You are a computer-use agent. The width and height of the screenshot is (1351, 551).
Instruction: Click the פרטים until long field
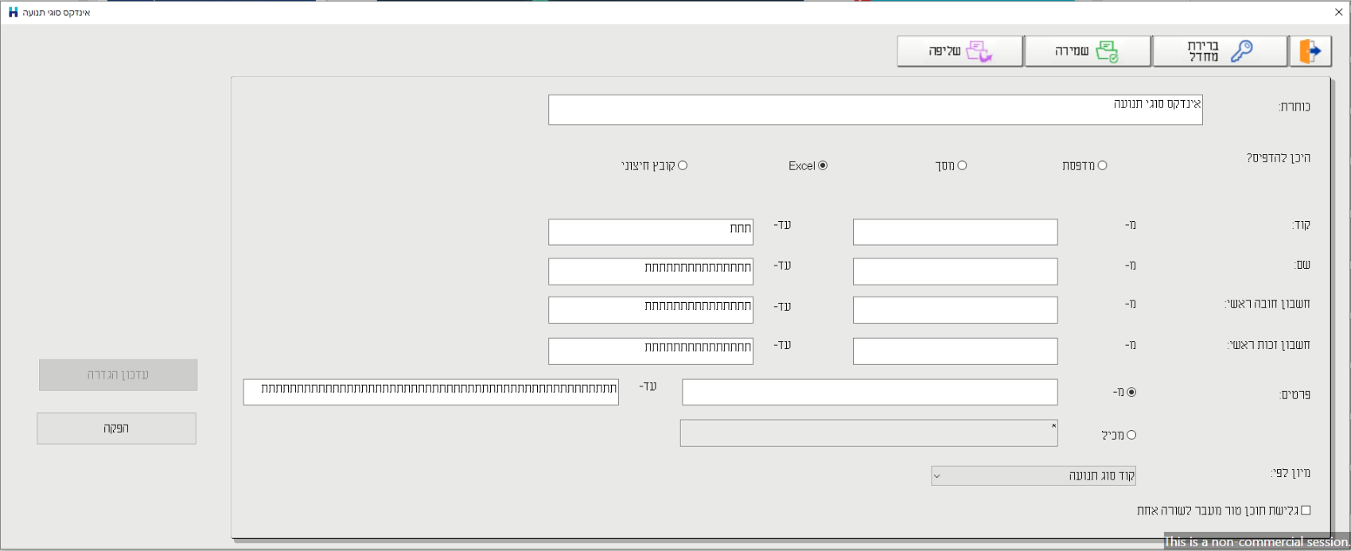(x=431, y=392)
